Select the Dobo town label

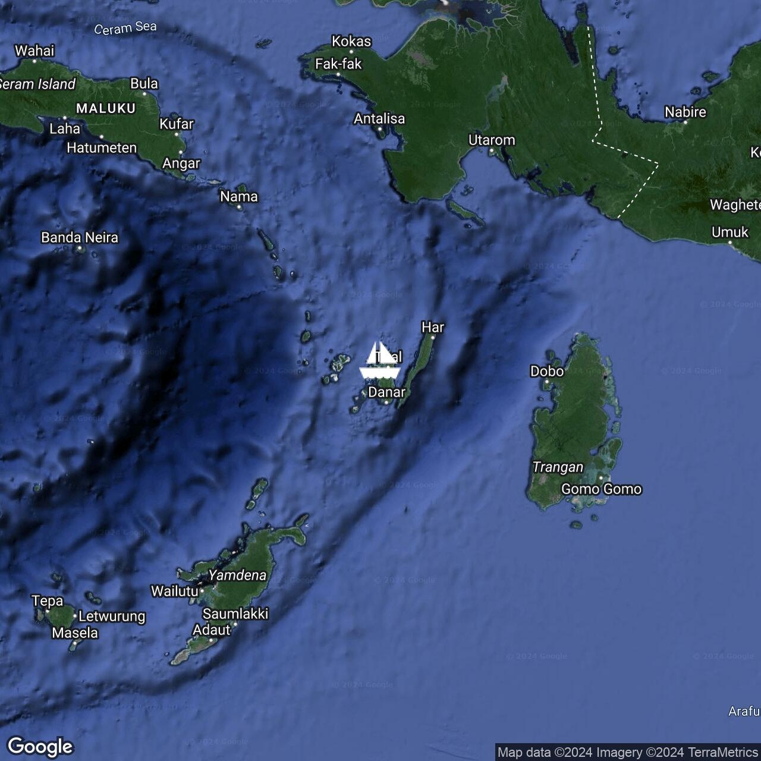546,372
